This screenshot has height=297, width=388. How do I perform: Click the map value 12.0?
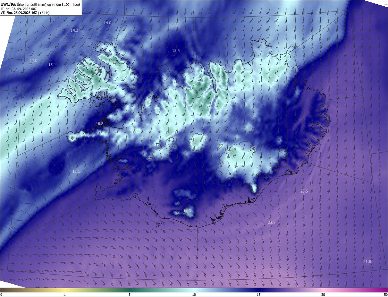[x=33, y=61]
